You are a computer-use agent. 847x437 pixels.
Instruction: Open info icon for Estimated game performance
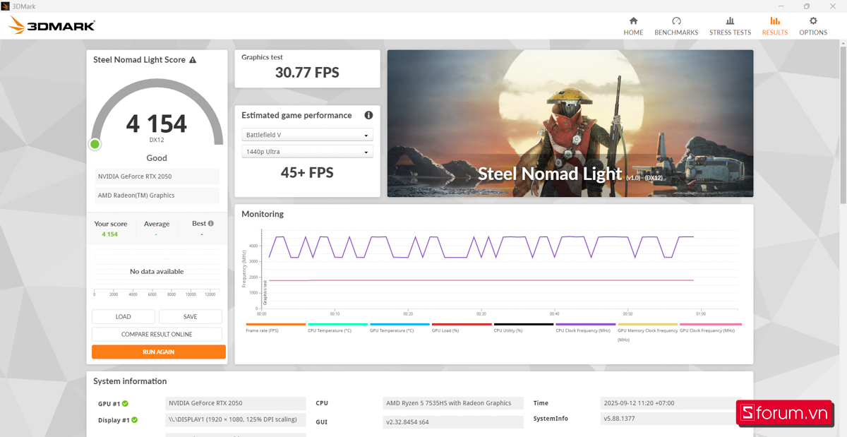pyautogui.click(x=368, y=115)
